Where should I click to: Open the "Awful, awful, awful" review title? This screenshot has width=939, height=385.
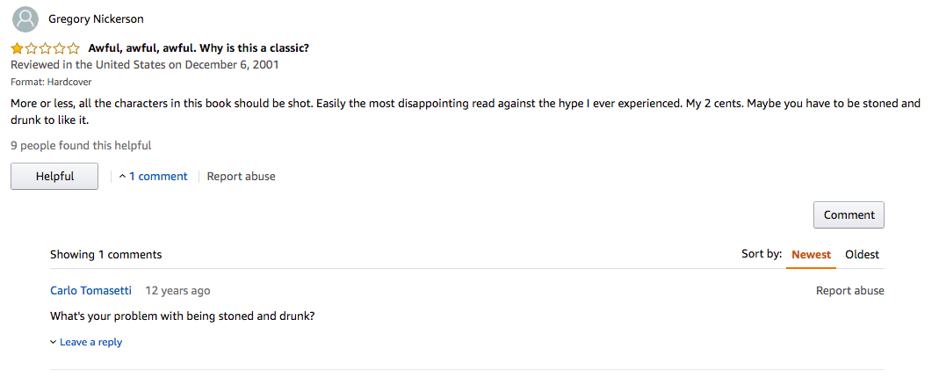point(199,48)
